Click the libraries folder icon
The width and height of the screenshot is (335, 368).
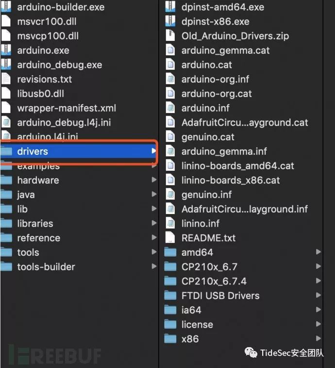[6, 223]
